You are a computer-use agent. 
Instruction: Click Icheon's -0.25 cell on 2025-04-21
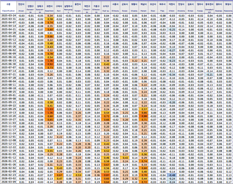pyautogui.click(x=172, y=29)
